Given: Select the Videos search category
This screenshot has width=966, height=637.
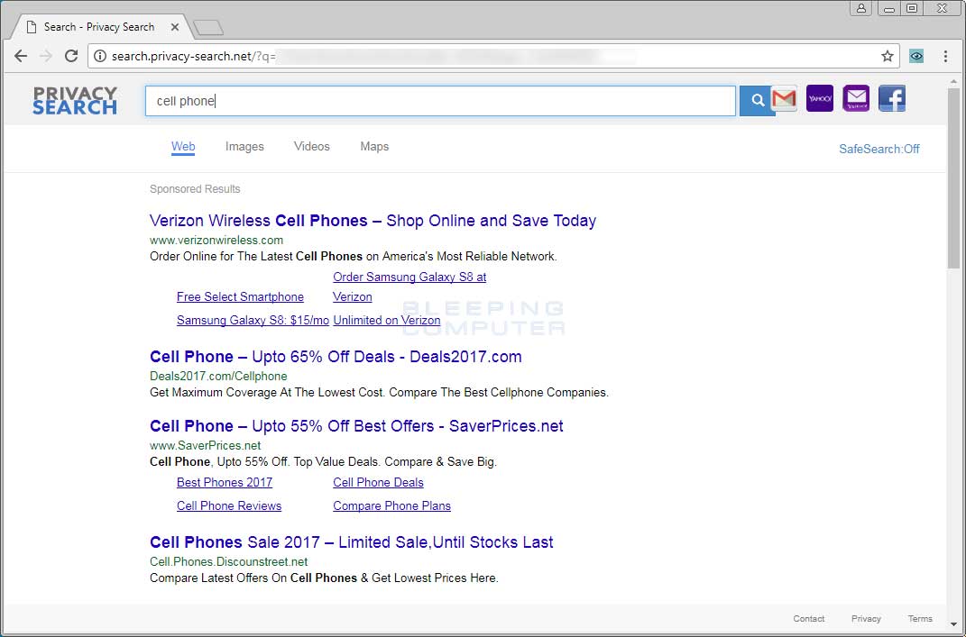Looking at the screenshot, I should (x=311, y=146).
